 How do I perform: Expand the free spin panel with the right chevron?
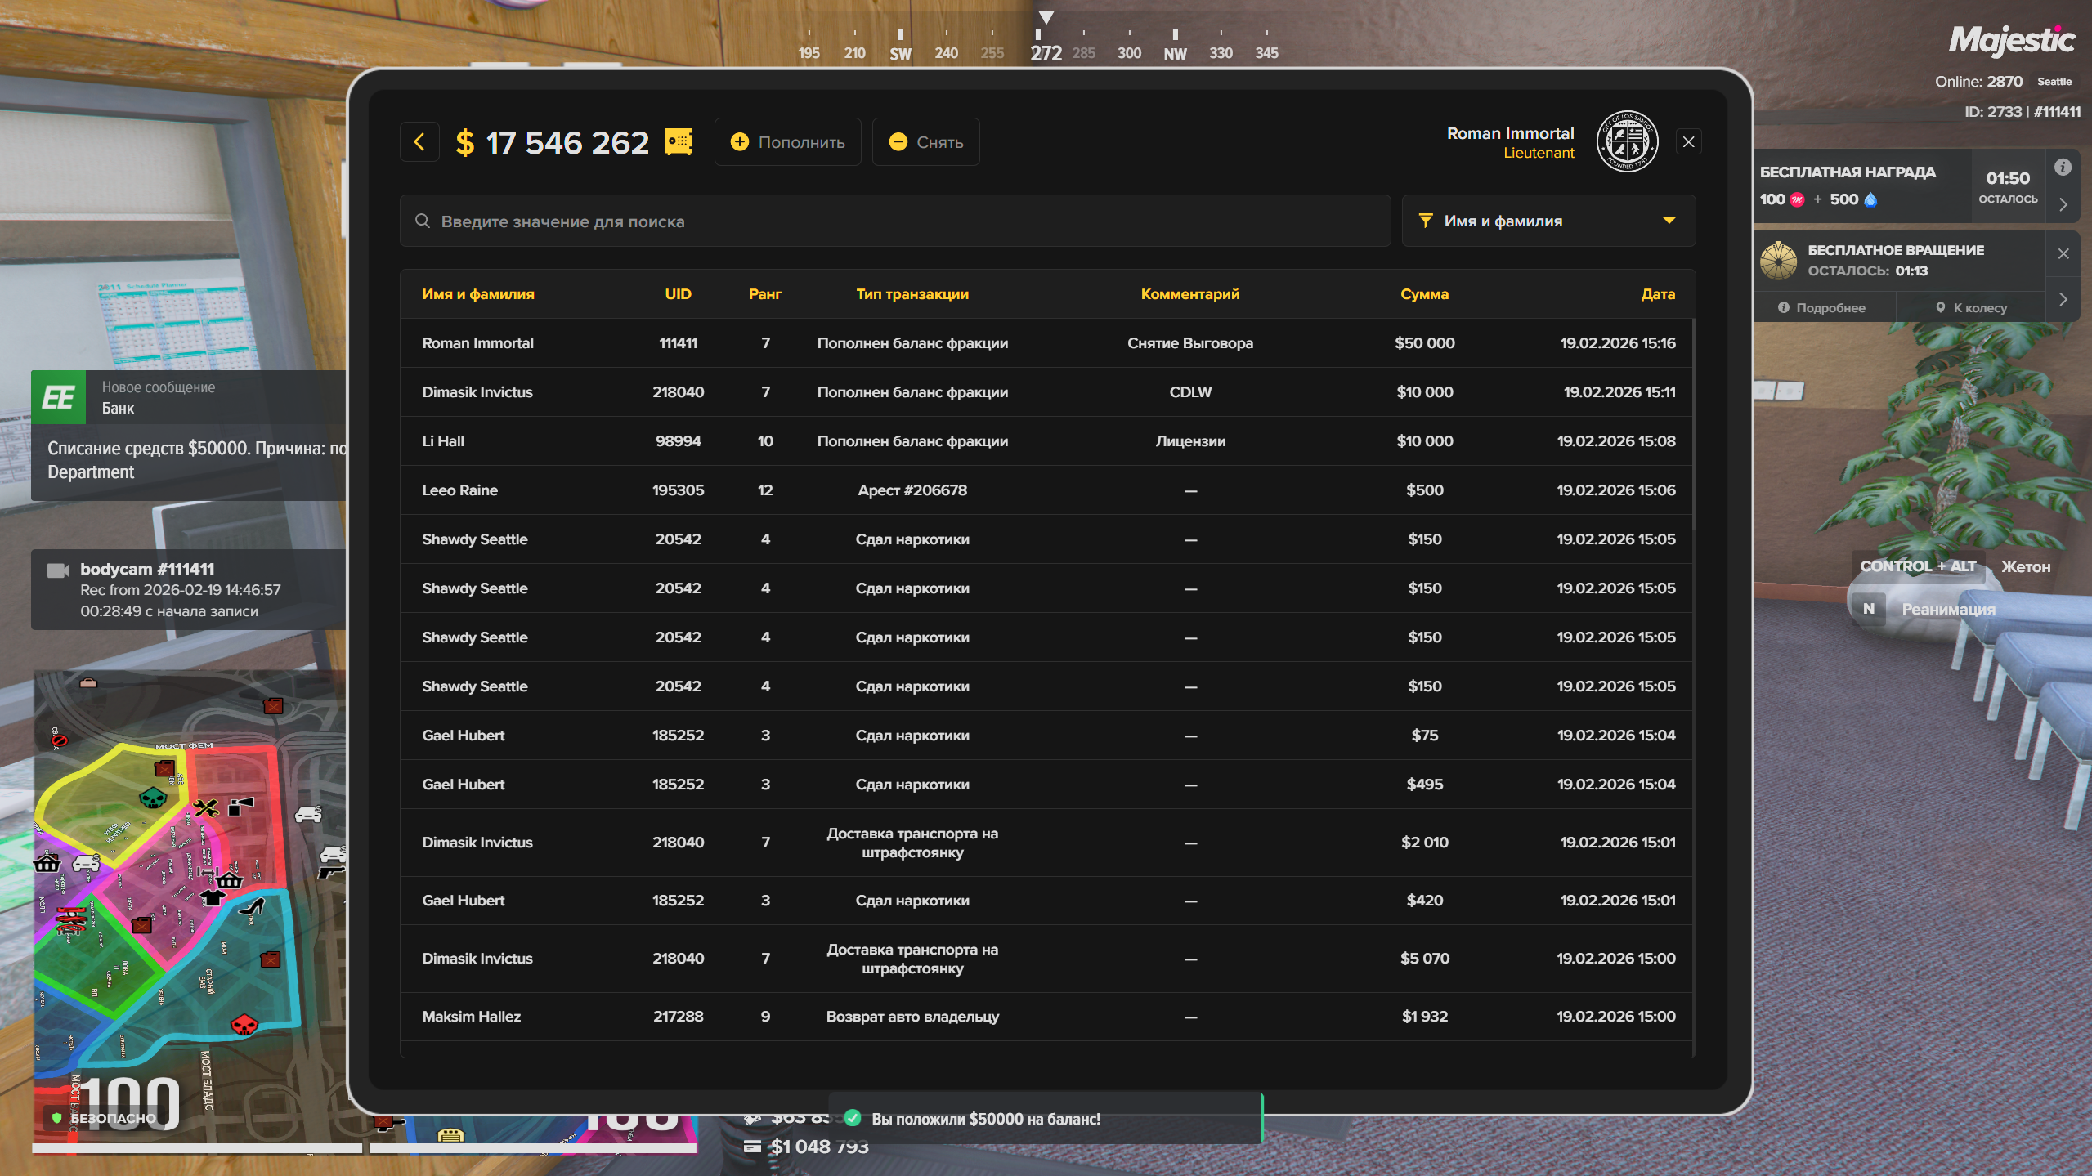[2063, 299]
